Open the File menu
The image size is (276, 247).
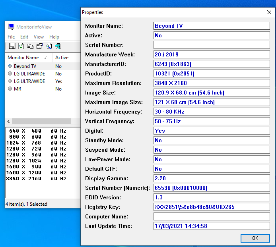(x=11, y=37)
